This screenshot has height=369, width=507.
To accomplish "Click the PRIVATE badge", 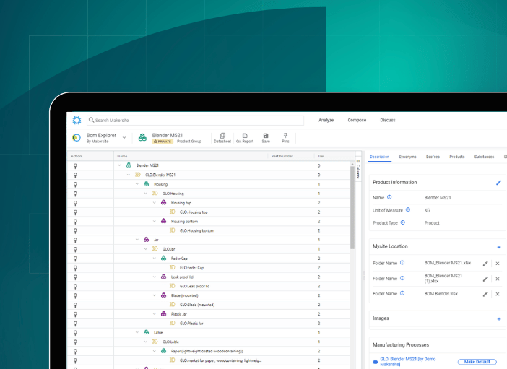I will pos(162,142).
